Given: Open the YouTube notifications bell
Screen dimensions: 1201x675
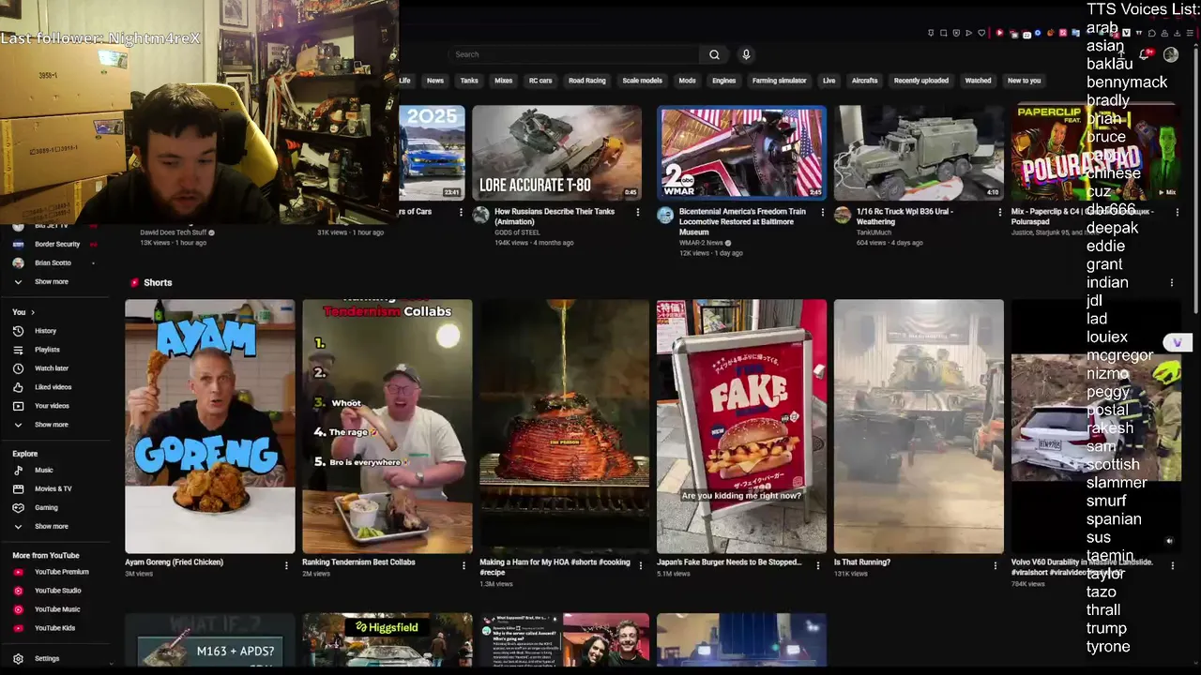Looking at the screenshot, I should point(1144,54).
